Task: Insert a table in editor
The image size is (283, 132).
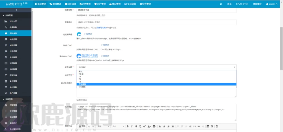Action: click(208, 127)
